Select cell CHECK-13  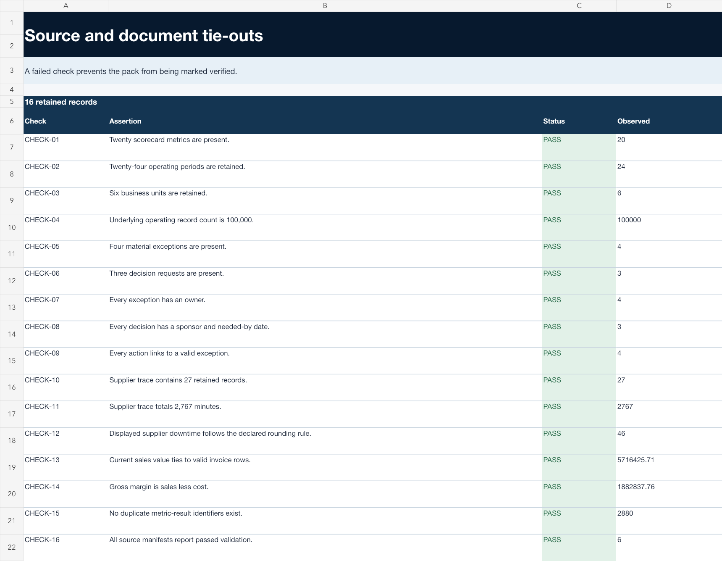(66, 468)
